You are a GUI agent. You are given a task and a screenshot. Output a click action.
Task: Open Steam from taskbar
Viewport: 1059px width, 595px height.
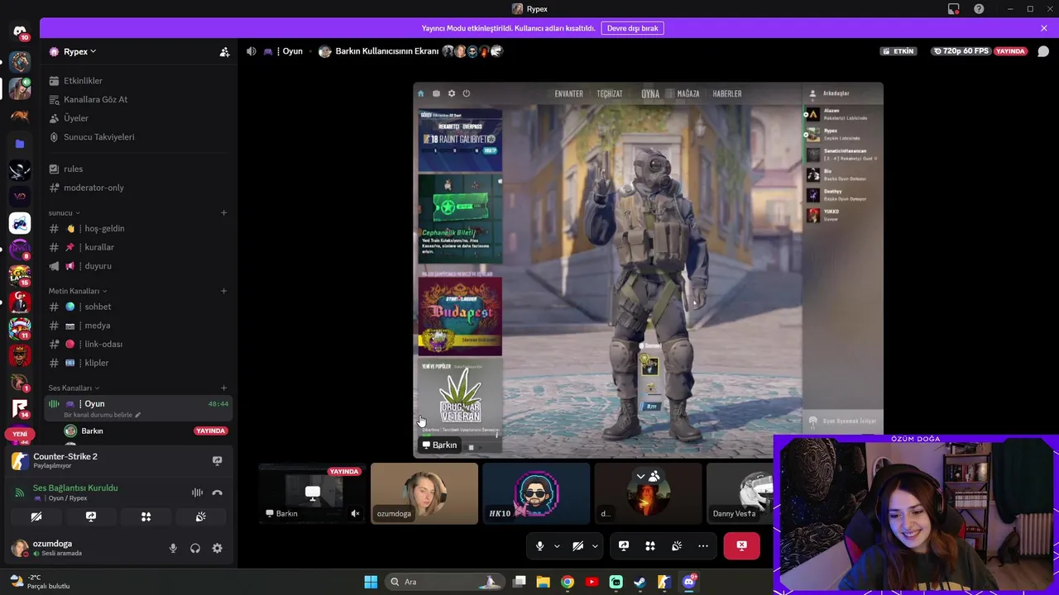(640, 582)
